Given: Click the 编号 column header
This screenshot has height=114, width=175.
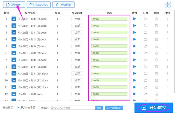Looking at the screenshot, I should point(6,13).
